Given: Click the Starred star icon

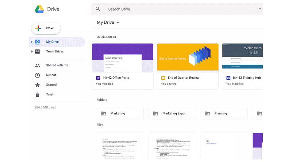Looking at the screenshot, I should [38, 85].
